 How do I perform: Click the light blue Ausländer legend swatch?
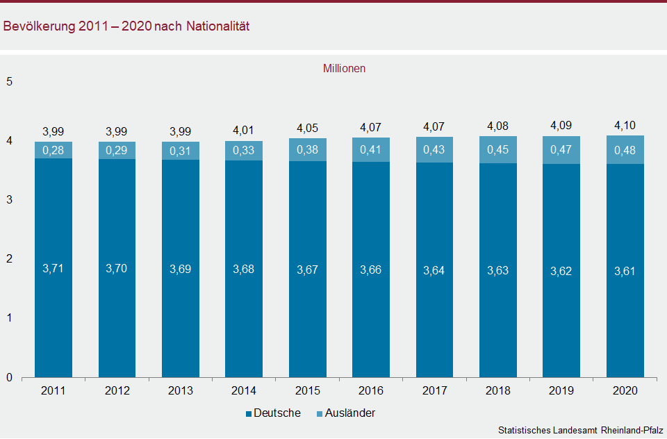pos(320,414)
